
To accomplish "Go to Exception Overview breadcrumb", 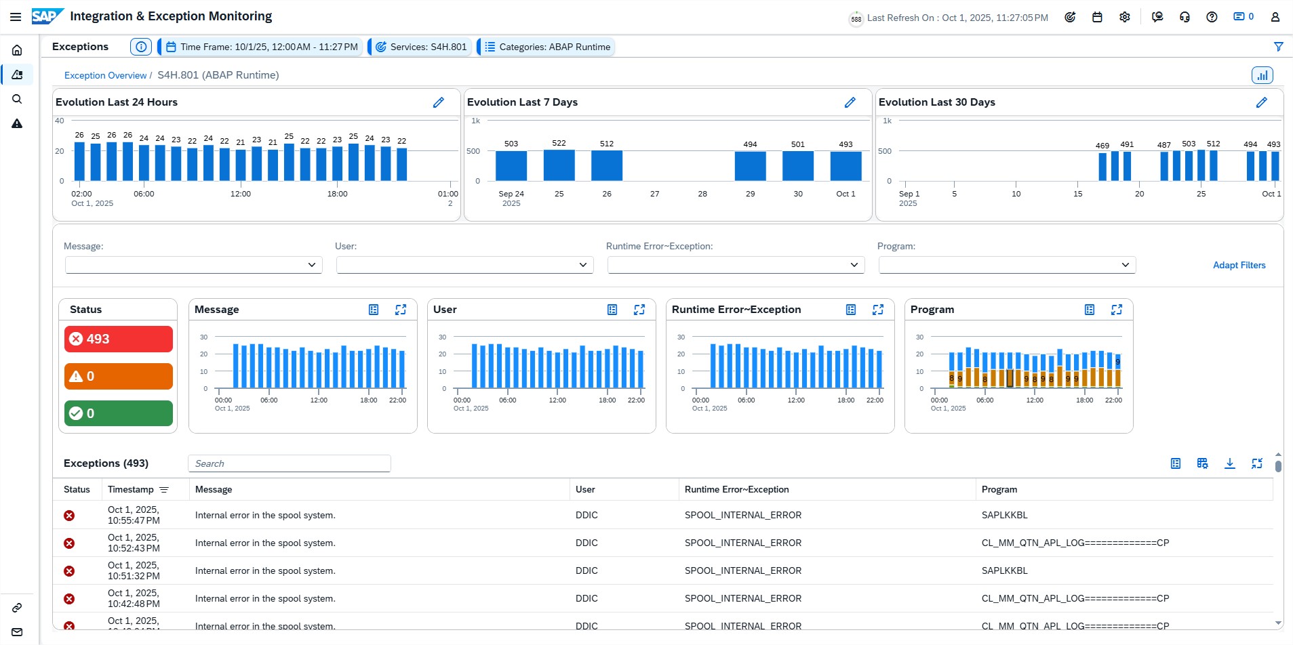I will 105,75.
